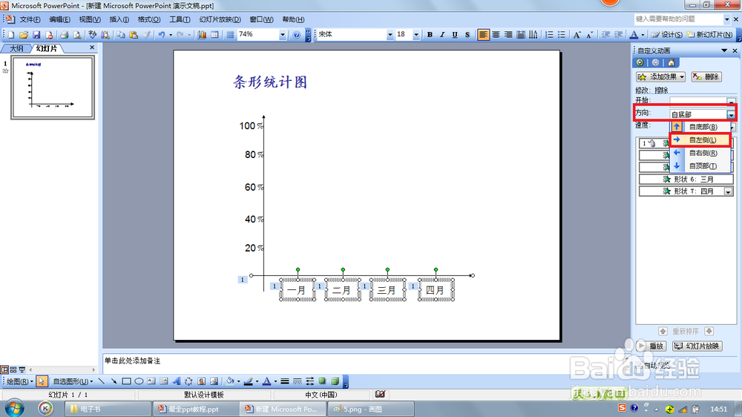The height and width of the screenshot is (417, 742).
Task: Click the 删除 button in animation pane
Action: coord(706,76)
